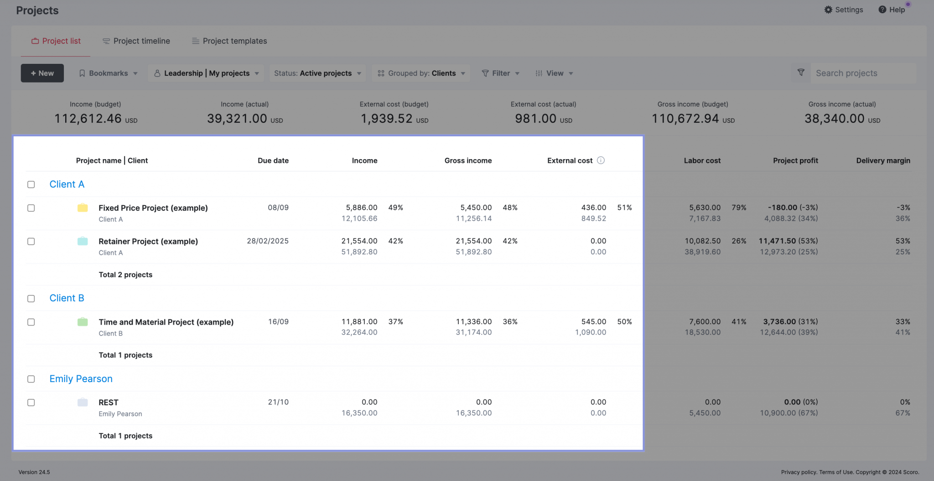Click the green folder icon for Time and Material Project
Image resolution: width=934 pixels, height=481 pixels.
coord(83,322)
